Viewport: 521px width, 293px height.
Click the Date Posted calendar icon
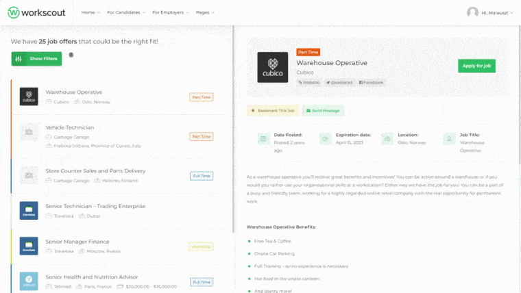(263, 138)
